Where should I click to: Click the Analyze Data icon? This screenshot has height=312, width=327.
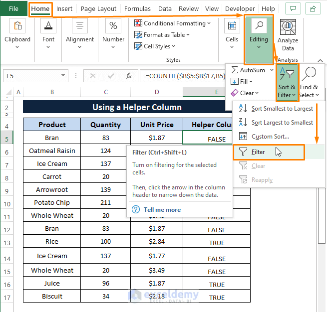[288, 27]
